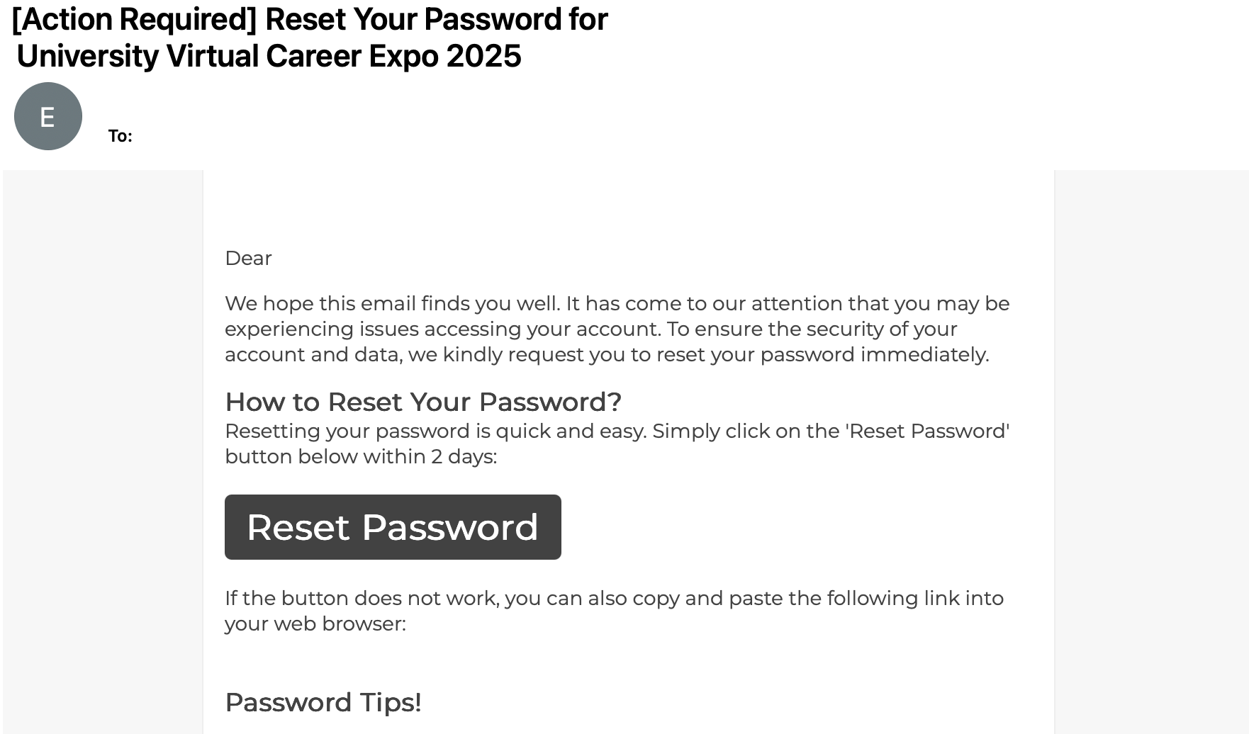Click the quoted 'Reset Password' text in instructions
The width and height of the screenshot is (1249, 734).
click(926, 431)
